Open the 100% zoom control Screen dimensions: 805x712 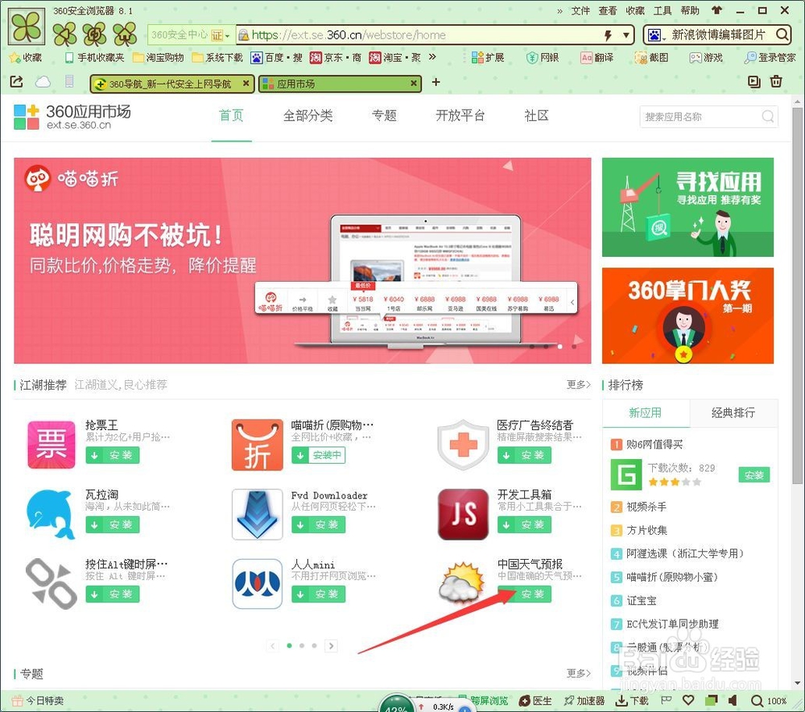pos(769,701)
